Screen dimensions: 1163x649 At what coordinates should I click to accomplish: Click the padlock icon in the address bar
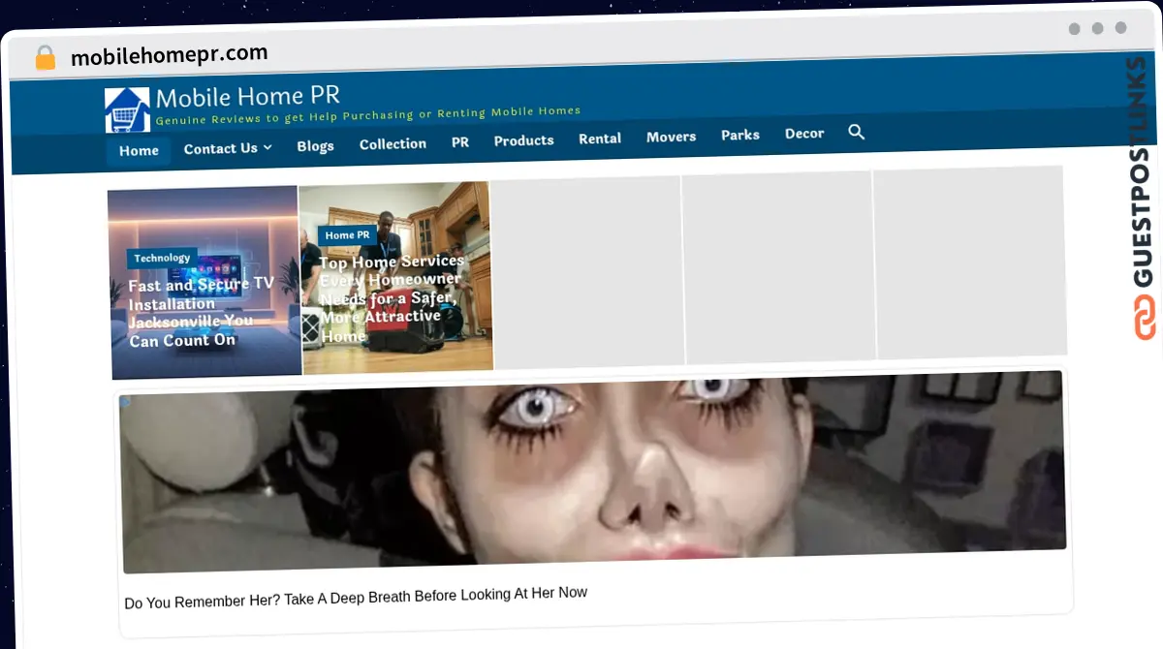click(45, 57)
